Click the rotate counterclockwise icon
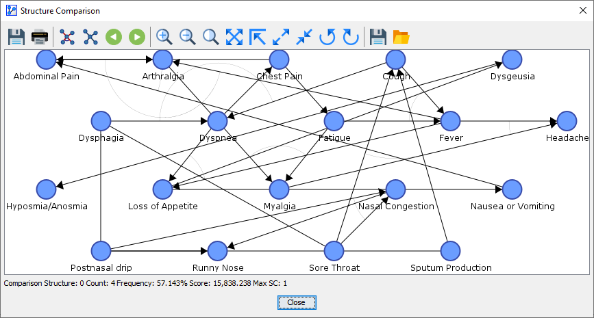 coord(327,37)
